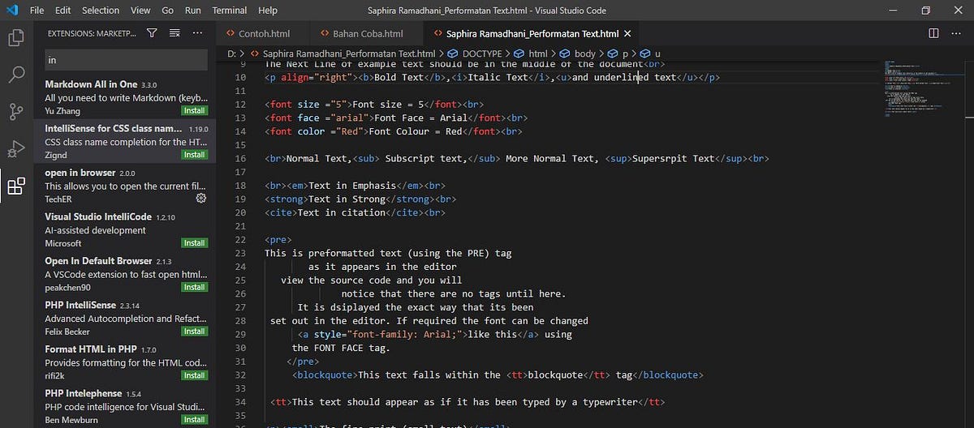The height and width of the screenshot is (428, 974).
Task: Click the extensions search input field
Action: coord(126,60)
